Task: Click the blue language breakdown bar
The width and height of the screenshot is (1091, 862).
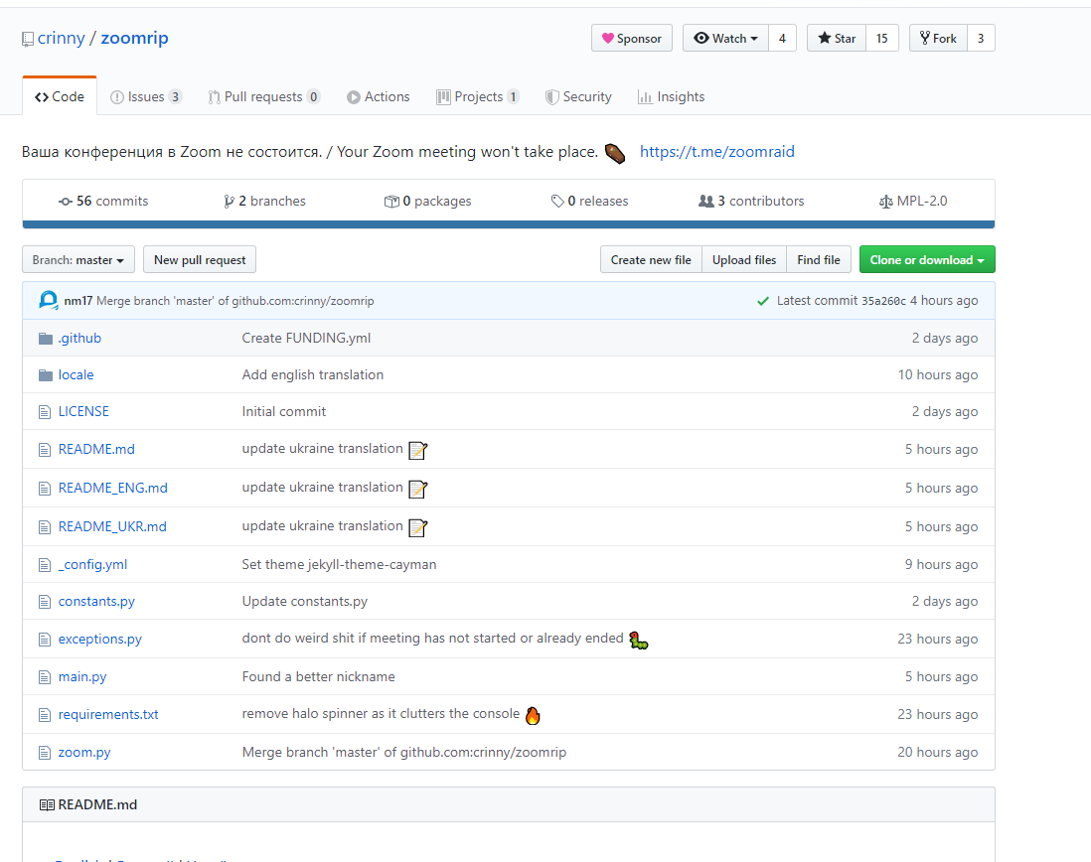Action: (x=508, y=224)
